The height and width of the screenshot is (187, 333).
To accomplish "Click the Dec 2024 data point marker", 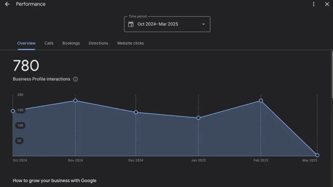I will point(136,112).
